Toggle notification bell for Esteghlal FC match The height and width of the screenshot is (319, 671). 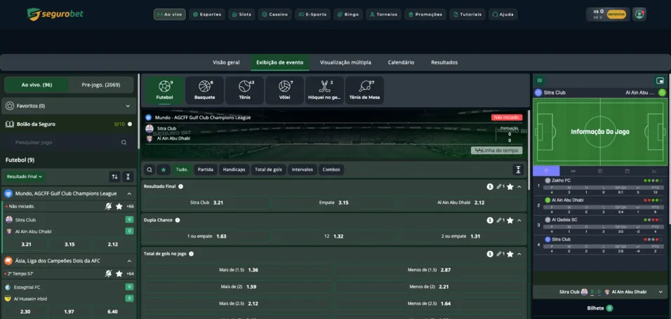click(109, 273)
